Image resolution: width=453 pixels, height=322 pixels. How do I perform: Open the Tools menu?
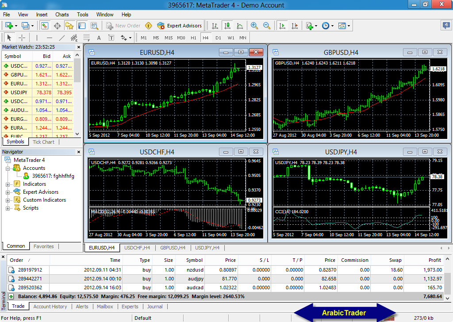click(x=83, y=15)
